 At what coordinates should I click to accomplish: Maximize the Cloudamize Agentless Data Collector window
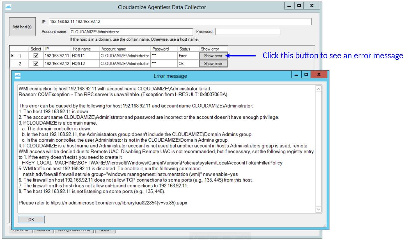coord(299,6)
